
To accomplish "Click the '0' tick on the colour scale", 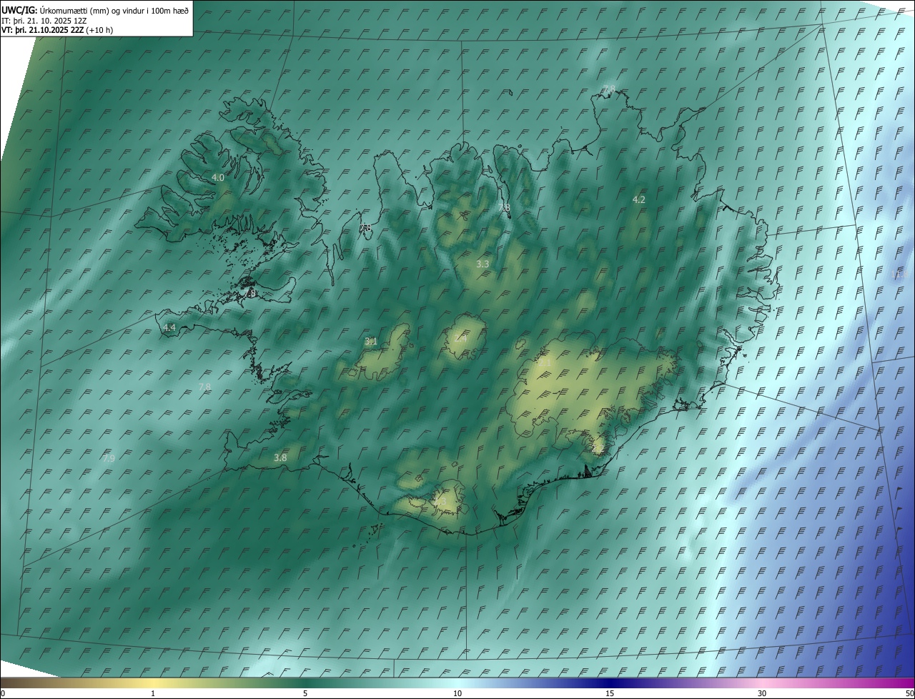I will coord(3,694).
